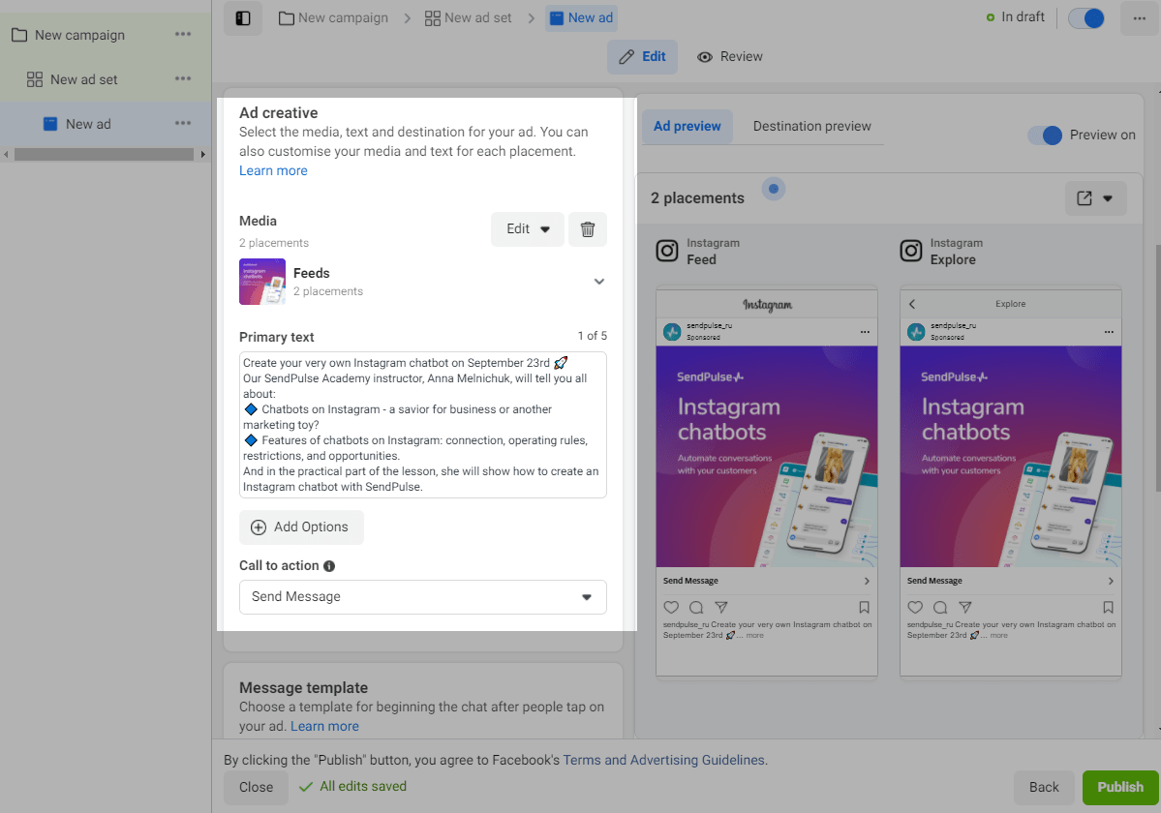This screenshot has height=813, width=1161.
Task: Open the media Edit dropdown
Action: [527, 229]
